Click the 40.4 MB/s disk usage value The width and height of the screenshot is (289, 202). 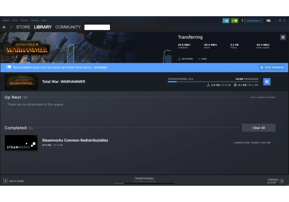[263, 45]
